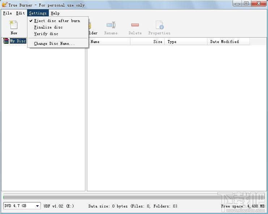
Task: Select the My Disc tree item label
Action: pyautogui.click(x=18, y=41)
